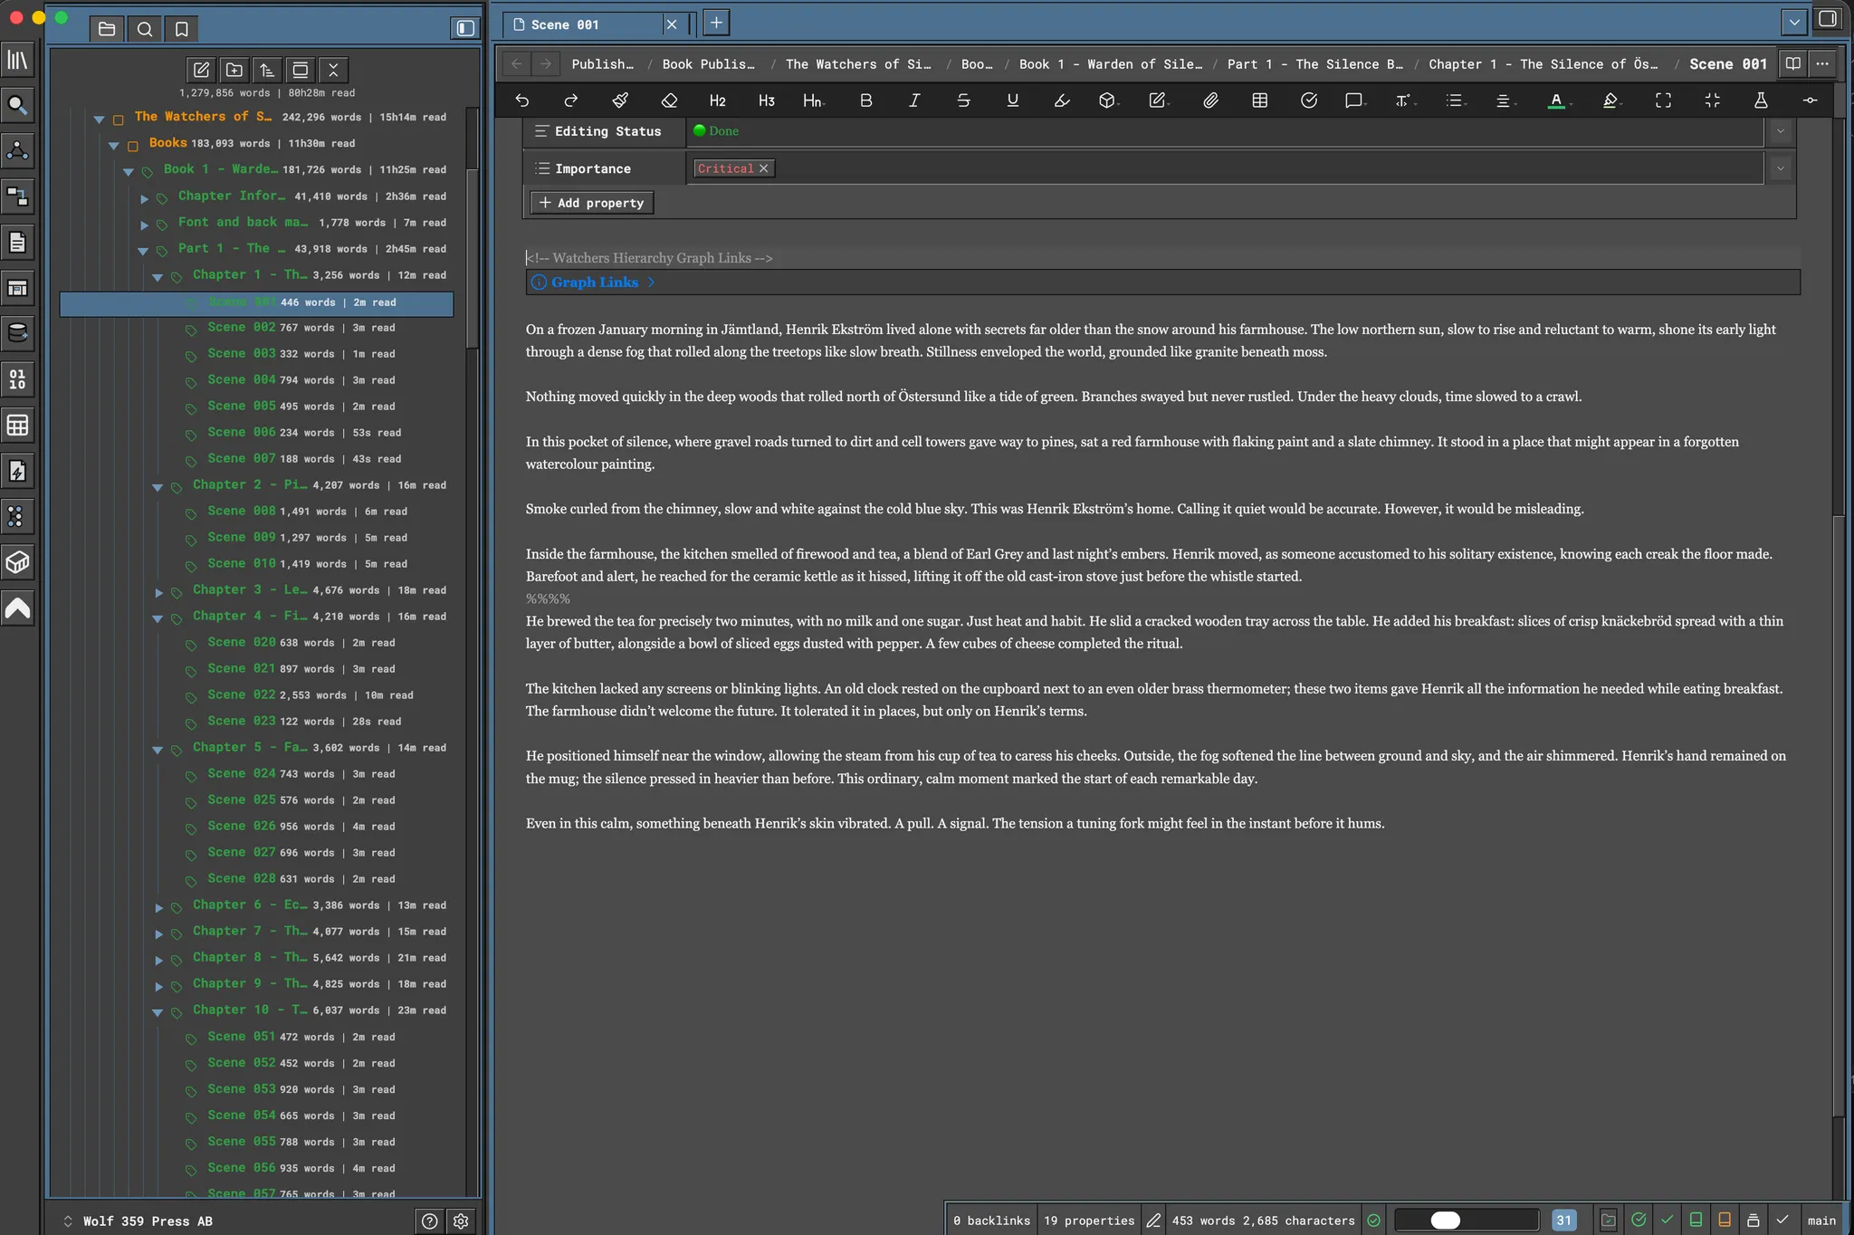Click the eraser clear-formatting icon
This screenshot has width=1854, height=1235.
tap(669, 101)
